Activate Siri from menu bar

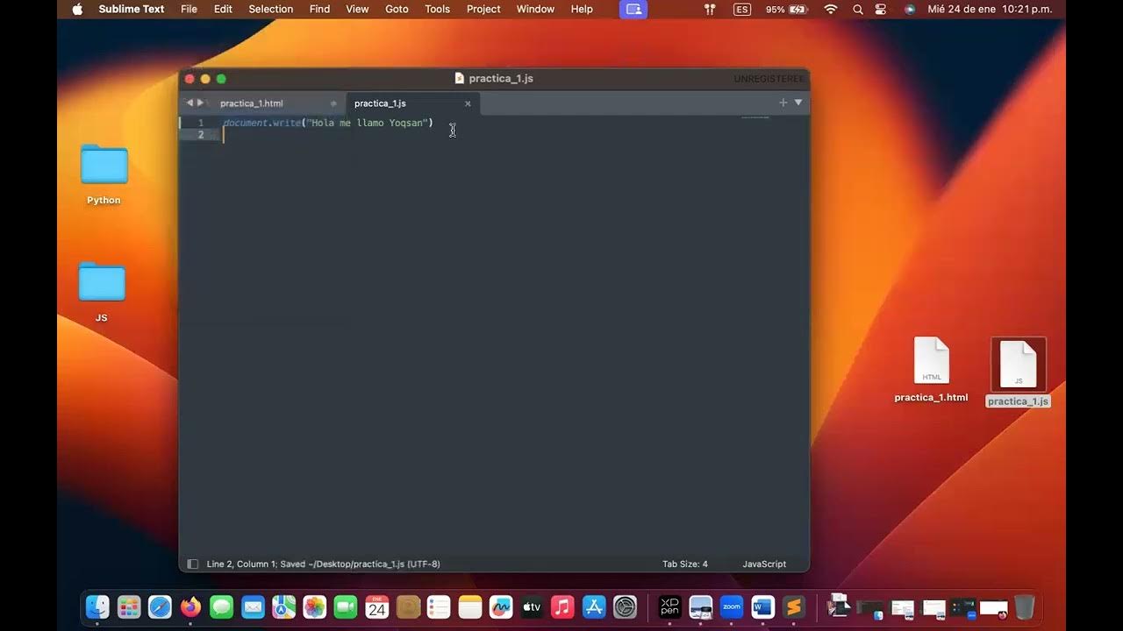click(x=910, y=10)
